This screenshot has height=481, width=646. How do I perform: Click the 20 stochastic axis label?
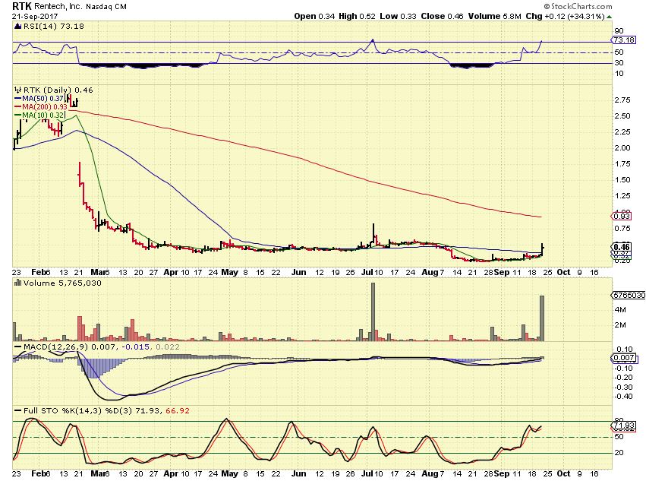point(619,453)
